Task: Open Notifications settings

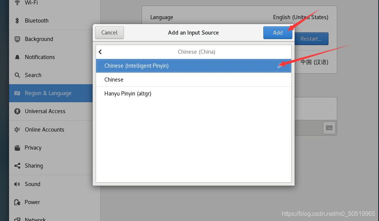Action: tap(55, 57)
